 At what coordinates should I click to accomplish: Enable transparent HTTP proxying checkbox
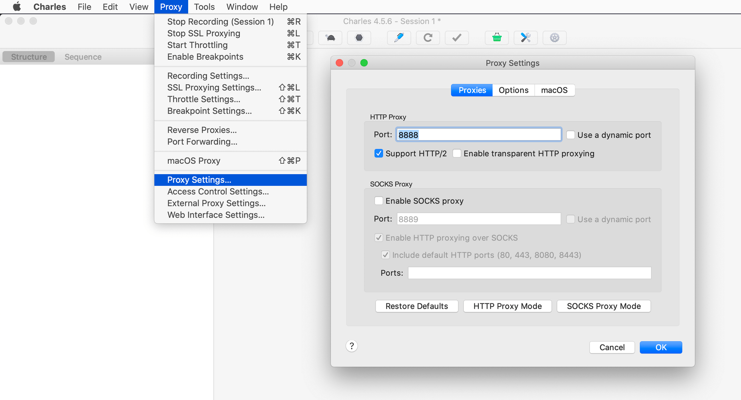tap(457, 153)
